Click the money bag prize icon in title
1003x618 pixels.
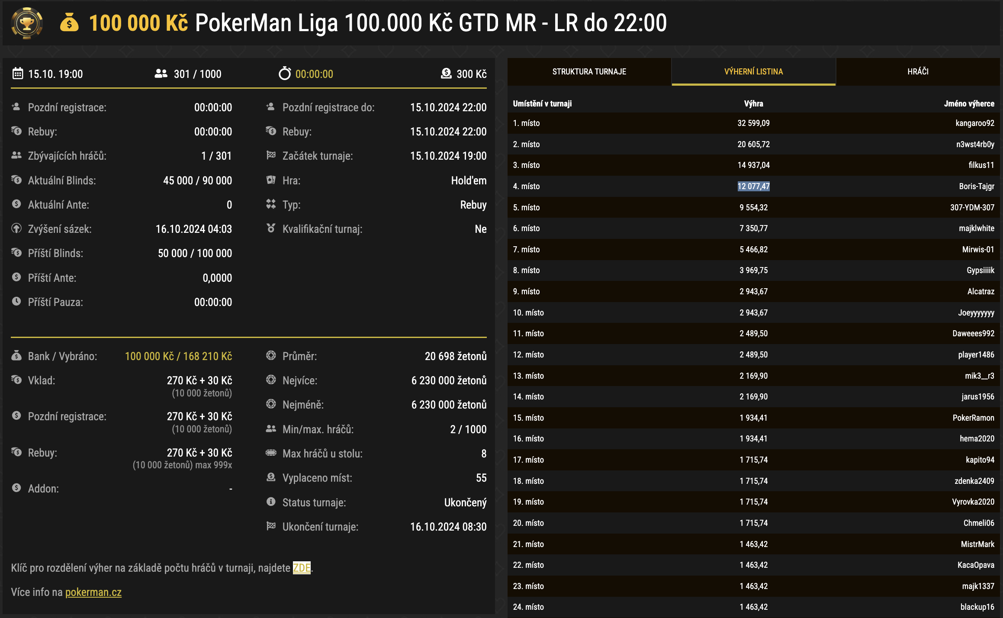tap(69, 23)
